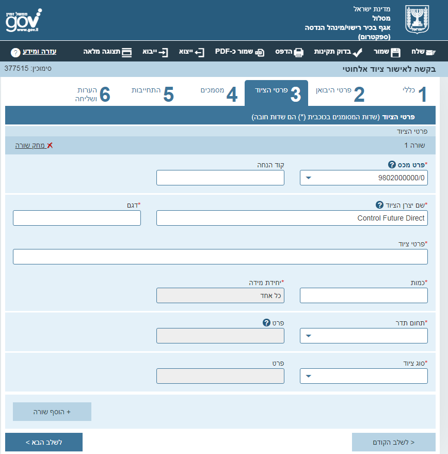This screenshot has height=454, width=448.
Task: Click the עזרה ומידע link
Action: 39,52
